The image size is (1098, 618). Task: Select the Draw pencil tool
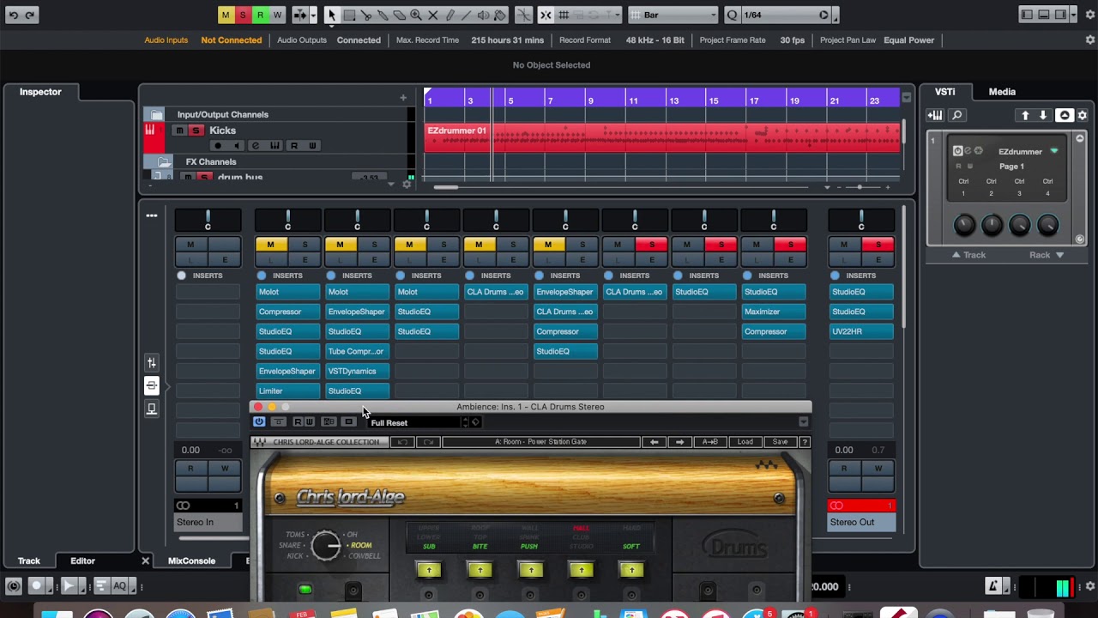tap(449, 15)
